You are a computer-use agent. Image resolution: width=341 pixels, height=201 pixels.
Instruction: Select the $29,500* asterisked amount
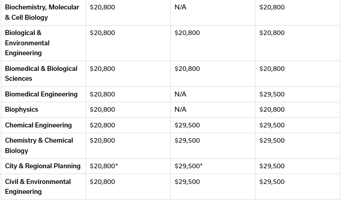point(189,166)
